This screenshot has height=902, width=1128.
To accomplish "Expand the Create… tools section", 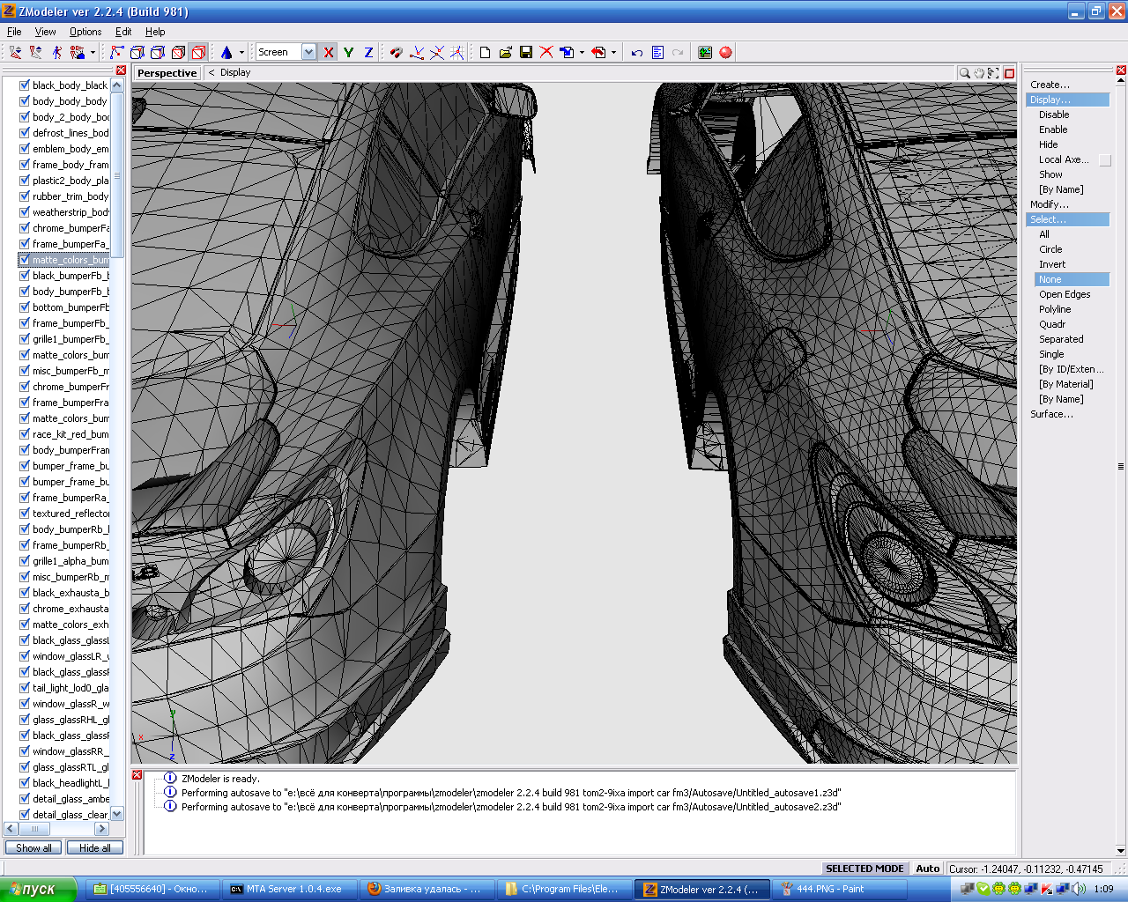I will click(1050, 85).
